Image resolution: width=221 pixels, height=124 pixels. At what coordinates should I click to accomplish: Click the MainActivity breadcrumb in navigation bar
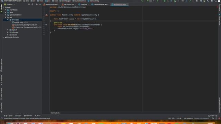93,1
